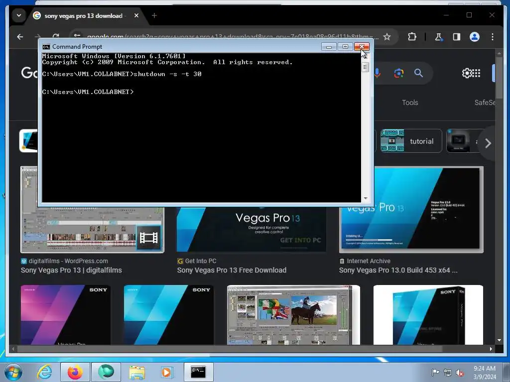
Task: Open Sony Vegas Pro 13 | digitalfilms link
Action: click(x=71, y=270)
